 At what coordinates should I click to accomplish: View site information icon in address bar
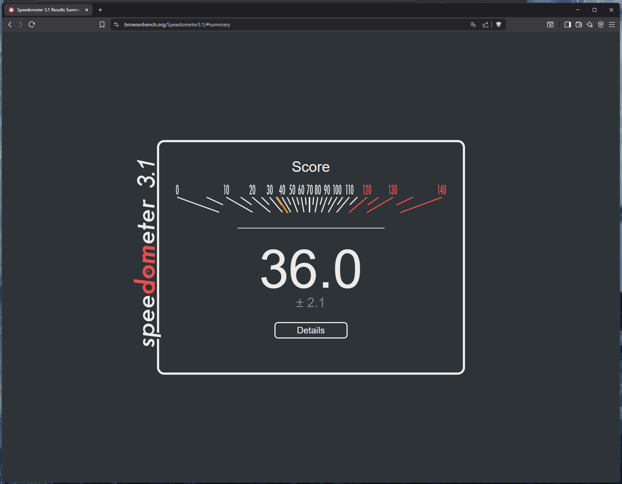pyautogui.click(x=116, y=24)
